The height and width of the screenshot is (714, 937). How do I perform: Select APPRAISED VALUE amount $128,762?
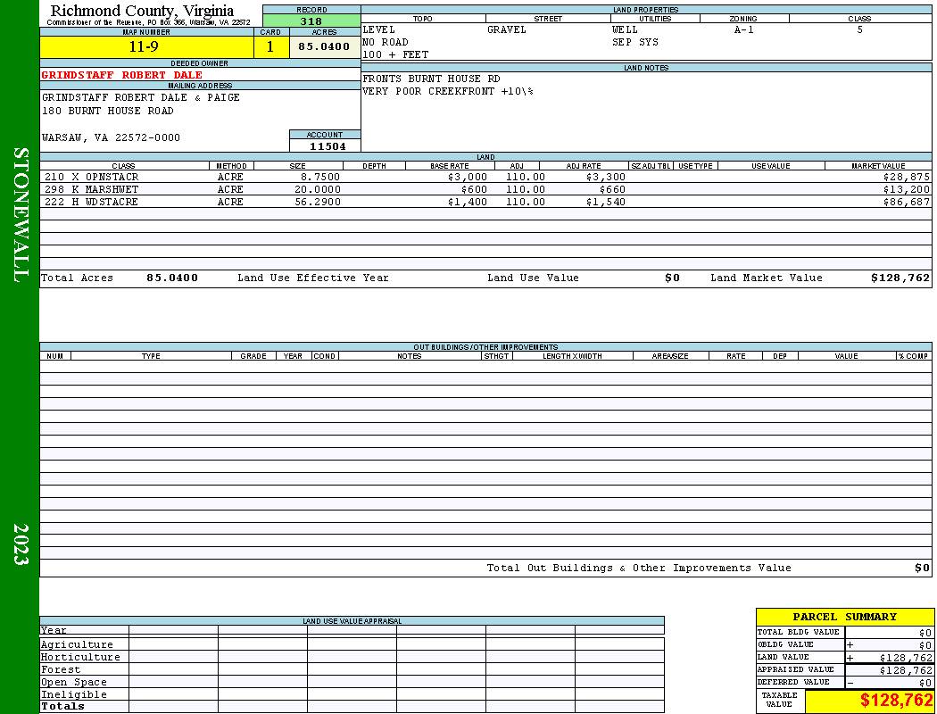tap(906, 670)
